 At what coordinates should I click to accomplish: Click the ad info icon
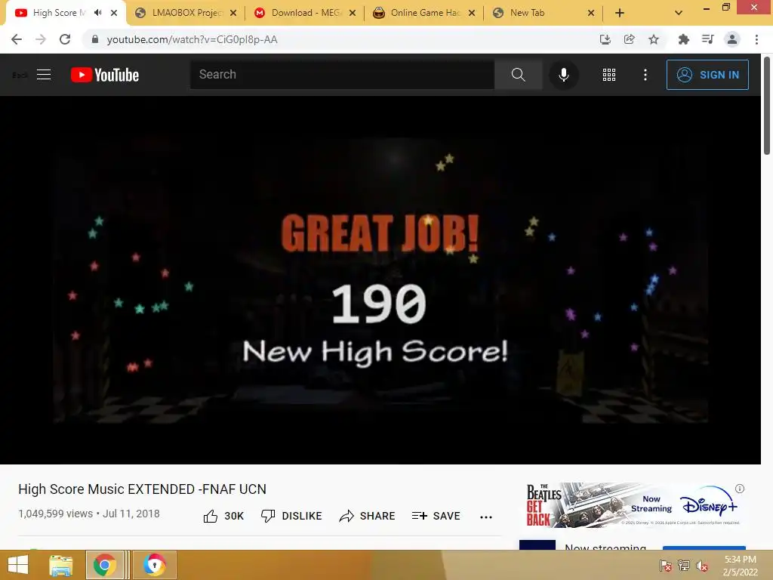(x=740, y=489)
